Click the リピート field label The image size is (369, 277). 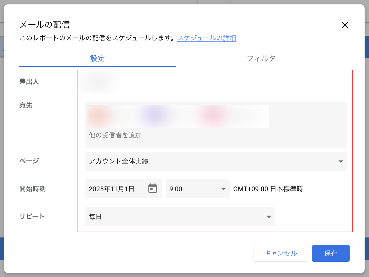click(x=32, y=216)
